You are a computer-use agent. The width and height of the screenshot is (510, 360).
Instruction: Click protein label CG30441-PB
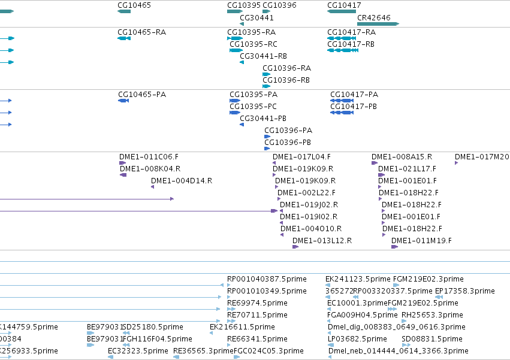[x=263, y=119]
